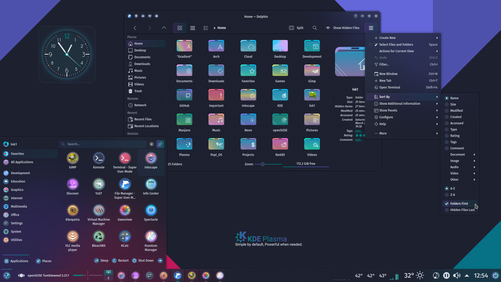
Task: Click Split view button in Dolphin
Action: pyautogui.click(x=296, y=28)
